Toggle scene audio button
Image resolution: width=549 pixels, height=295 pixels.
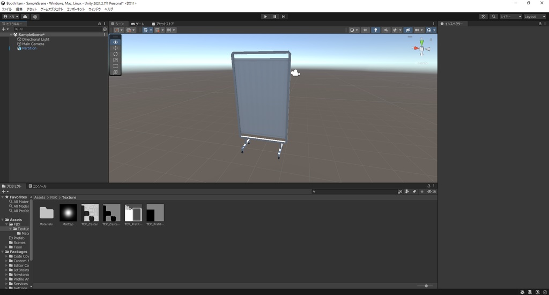click(x=386, y=30)
